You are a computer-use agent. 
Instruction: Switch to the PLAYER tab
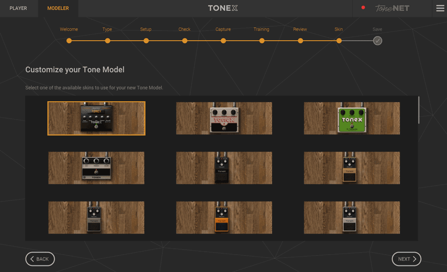click(x=18, y=8)
